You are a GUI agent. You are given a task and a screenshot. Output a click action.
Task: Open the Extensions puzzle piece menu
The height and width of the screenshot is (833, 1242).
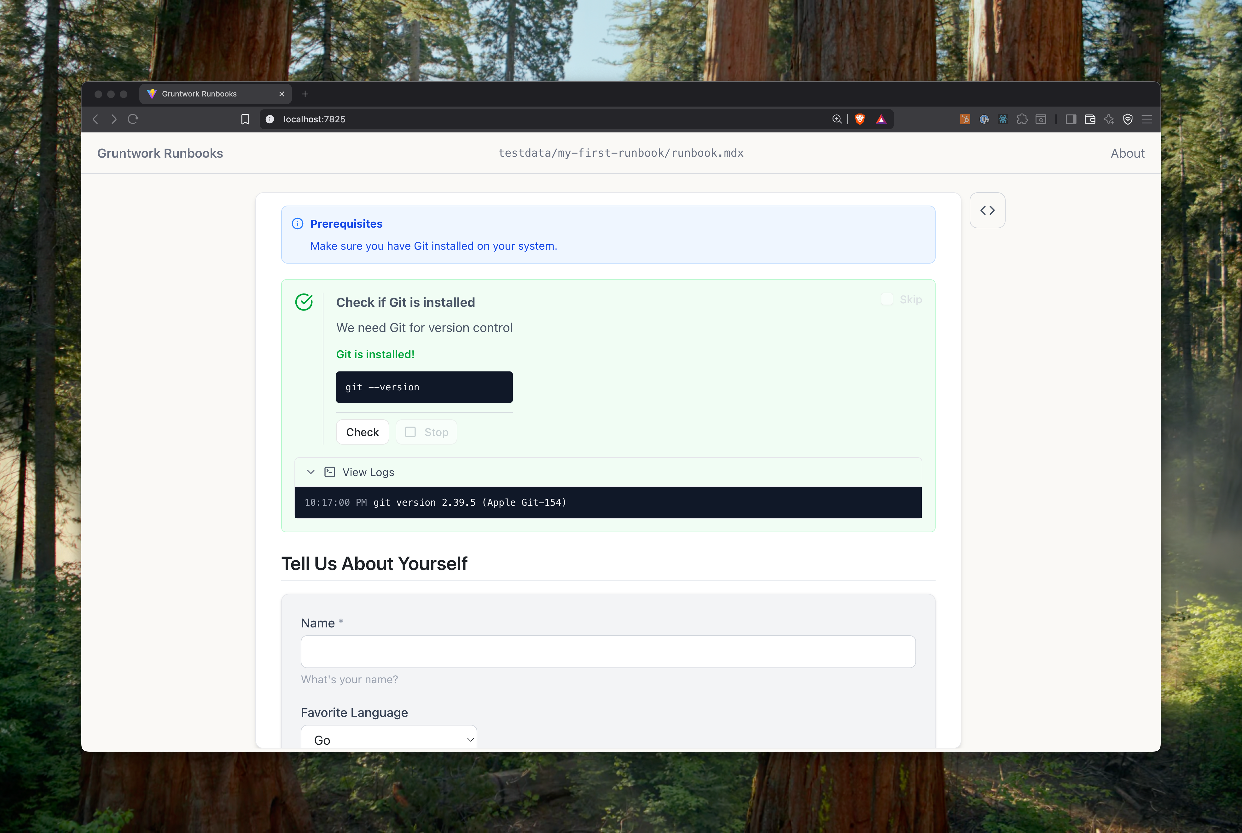click(x=1022, y=119)
